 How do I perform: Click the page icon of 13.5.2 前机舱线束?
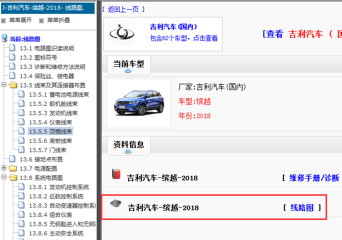[x=22, y=103]
